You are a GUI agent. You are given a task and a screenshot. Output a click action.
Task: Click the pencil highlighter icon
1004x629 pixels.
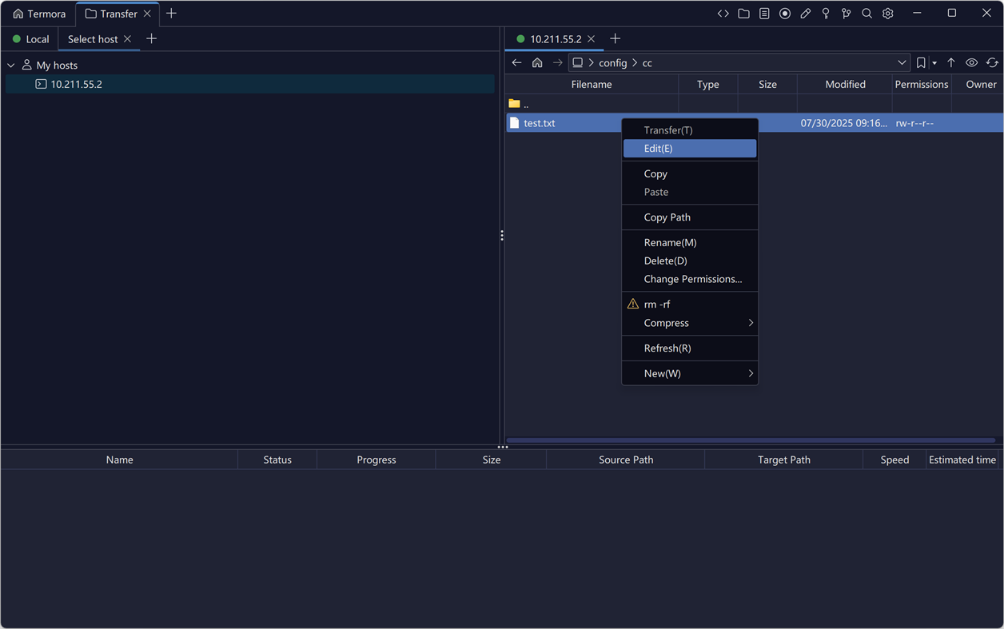coord(806,14)
